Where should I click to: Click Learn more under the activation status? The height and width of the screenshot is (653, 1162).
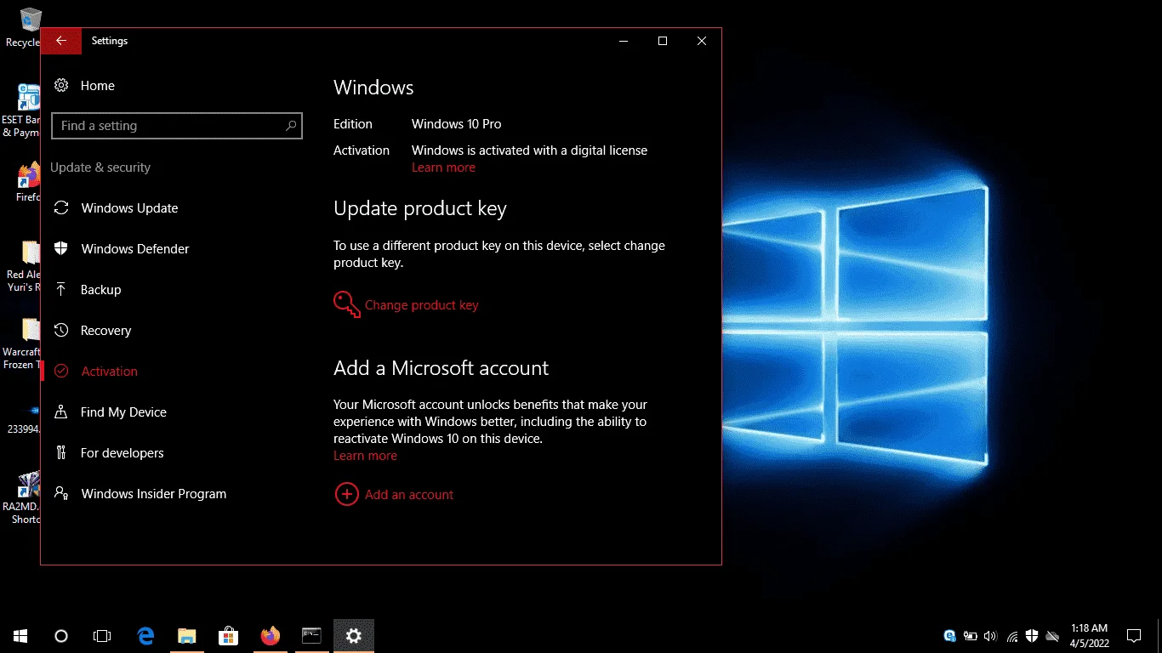(x=443, y=168)
